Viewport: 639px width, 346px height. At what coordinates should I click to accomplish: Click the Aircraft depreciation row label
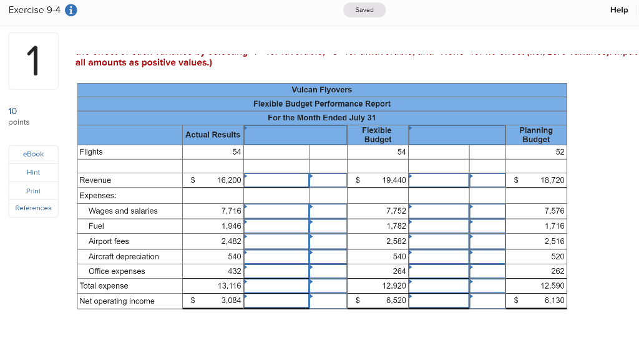pos(124,256)
